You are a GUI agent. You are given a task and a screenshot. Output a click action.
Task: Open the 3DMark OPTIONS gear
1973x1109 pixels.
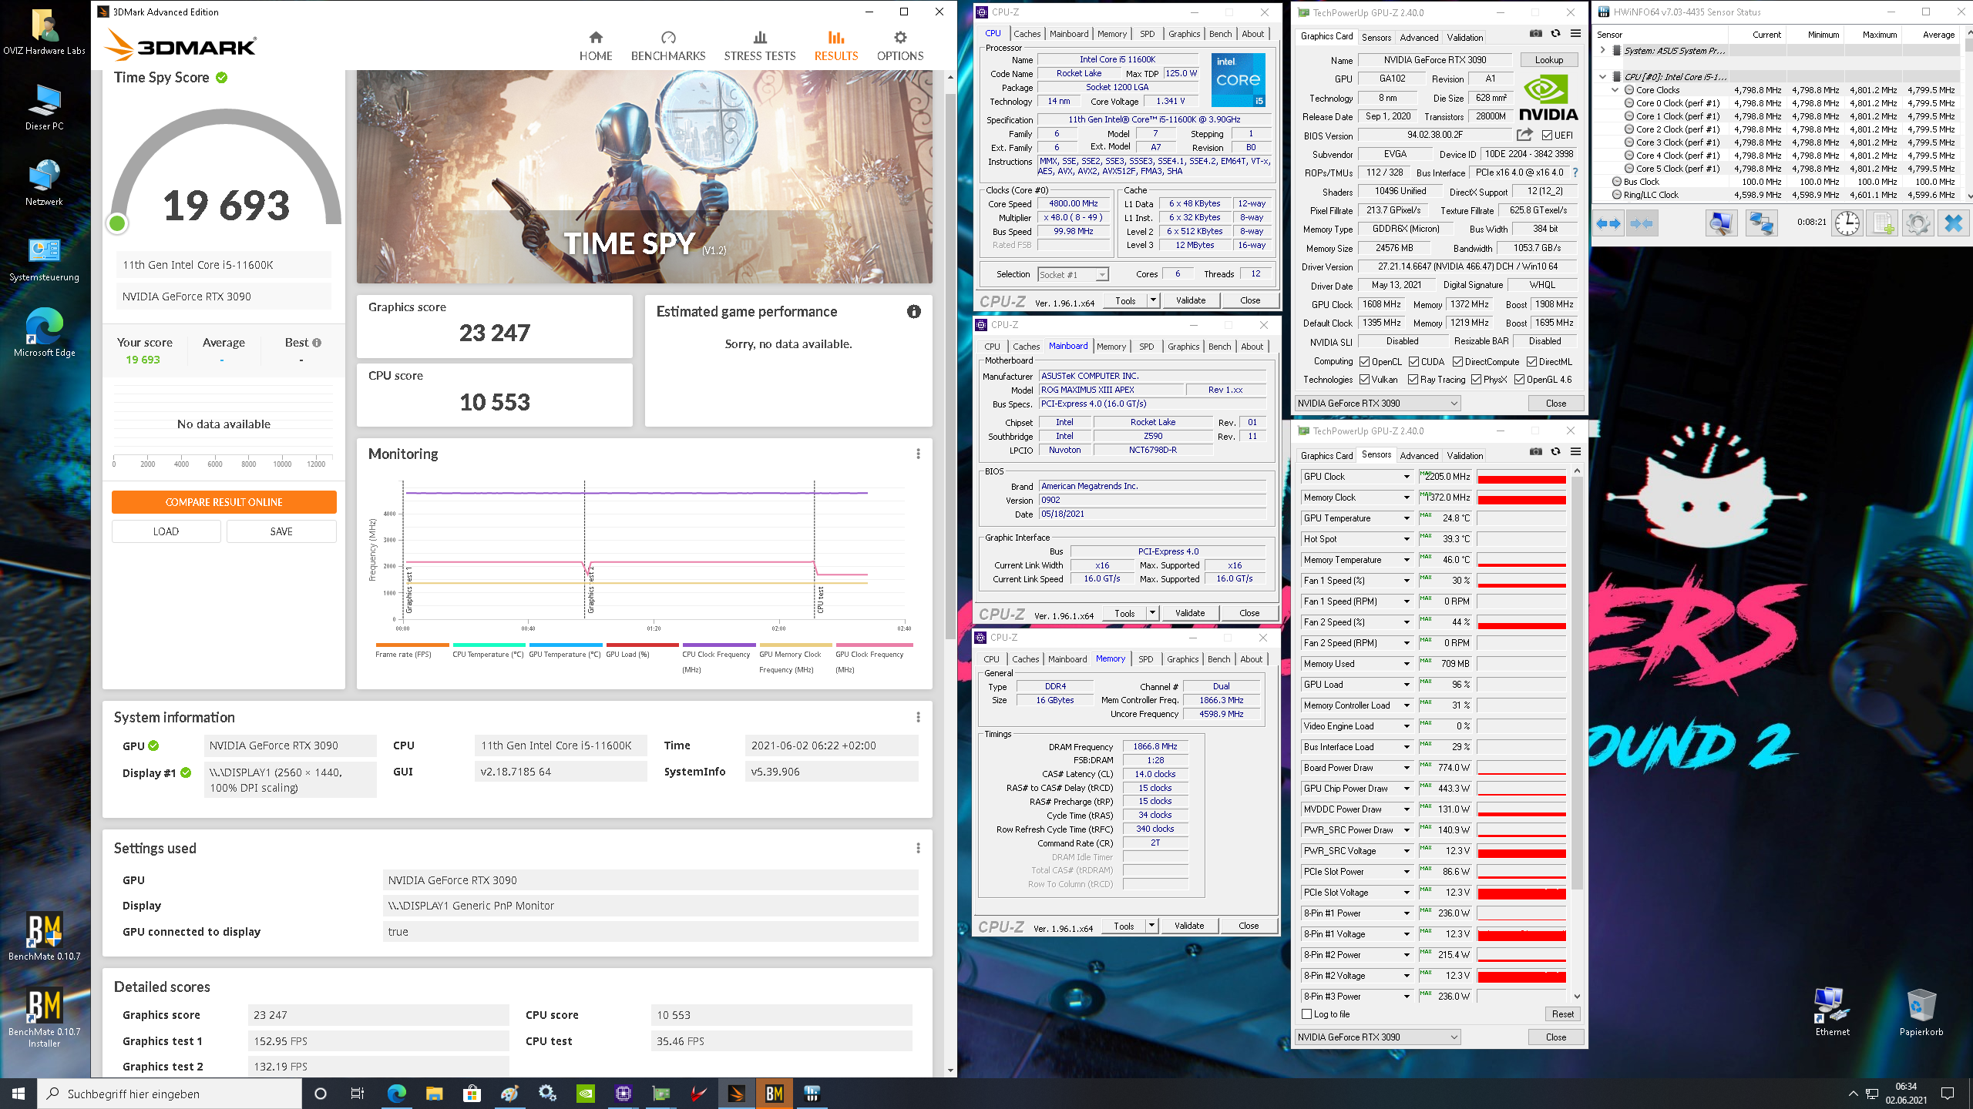899,46
